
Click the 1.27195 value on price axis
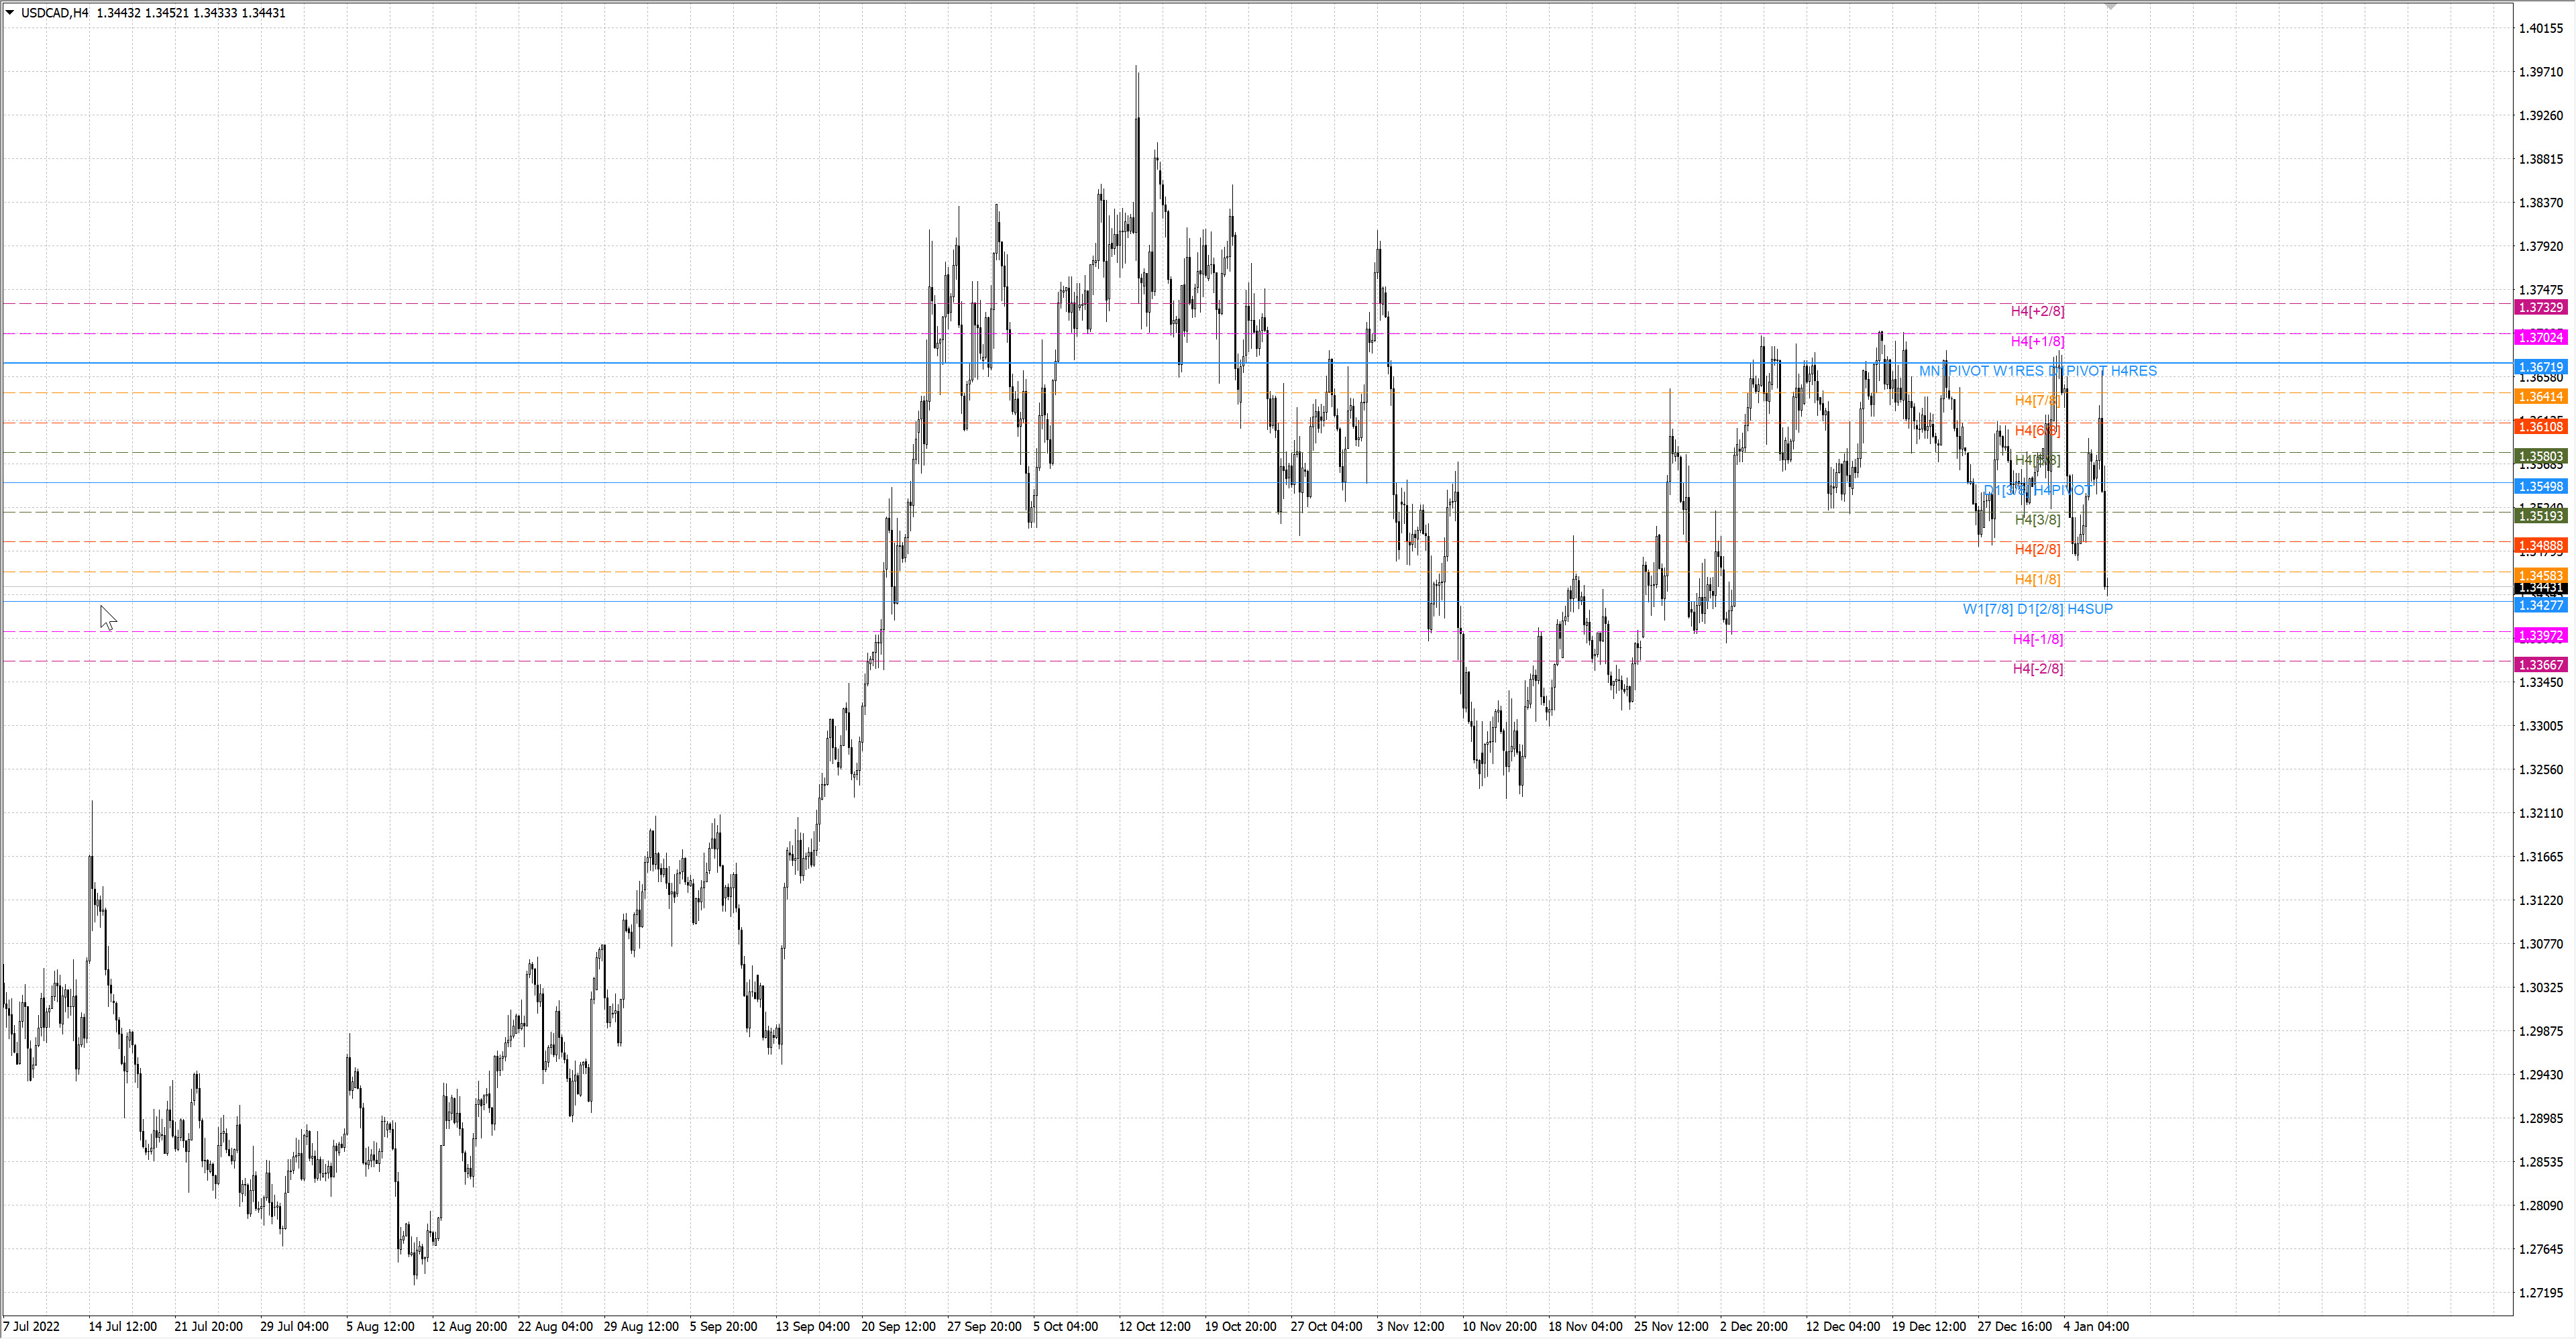[2541, 1293]
